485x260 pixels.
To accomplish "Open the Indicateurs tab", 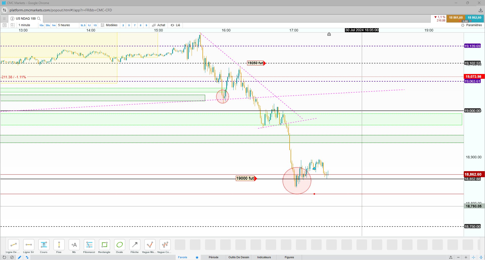I will (264, 257).
